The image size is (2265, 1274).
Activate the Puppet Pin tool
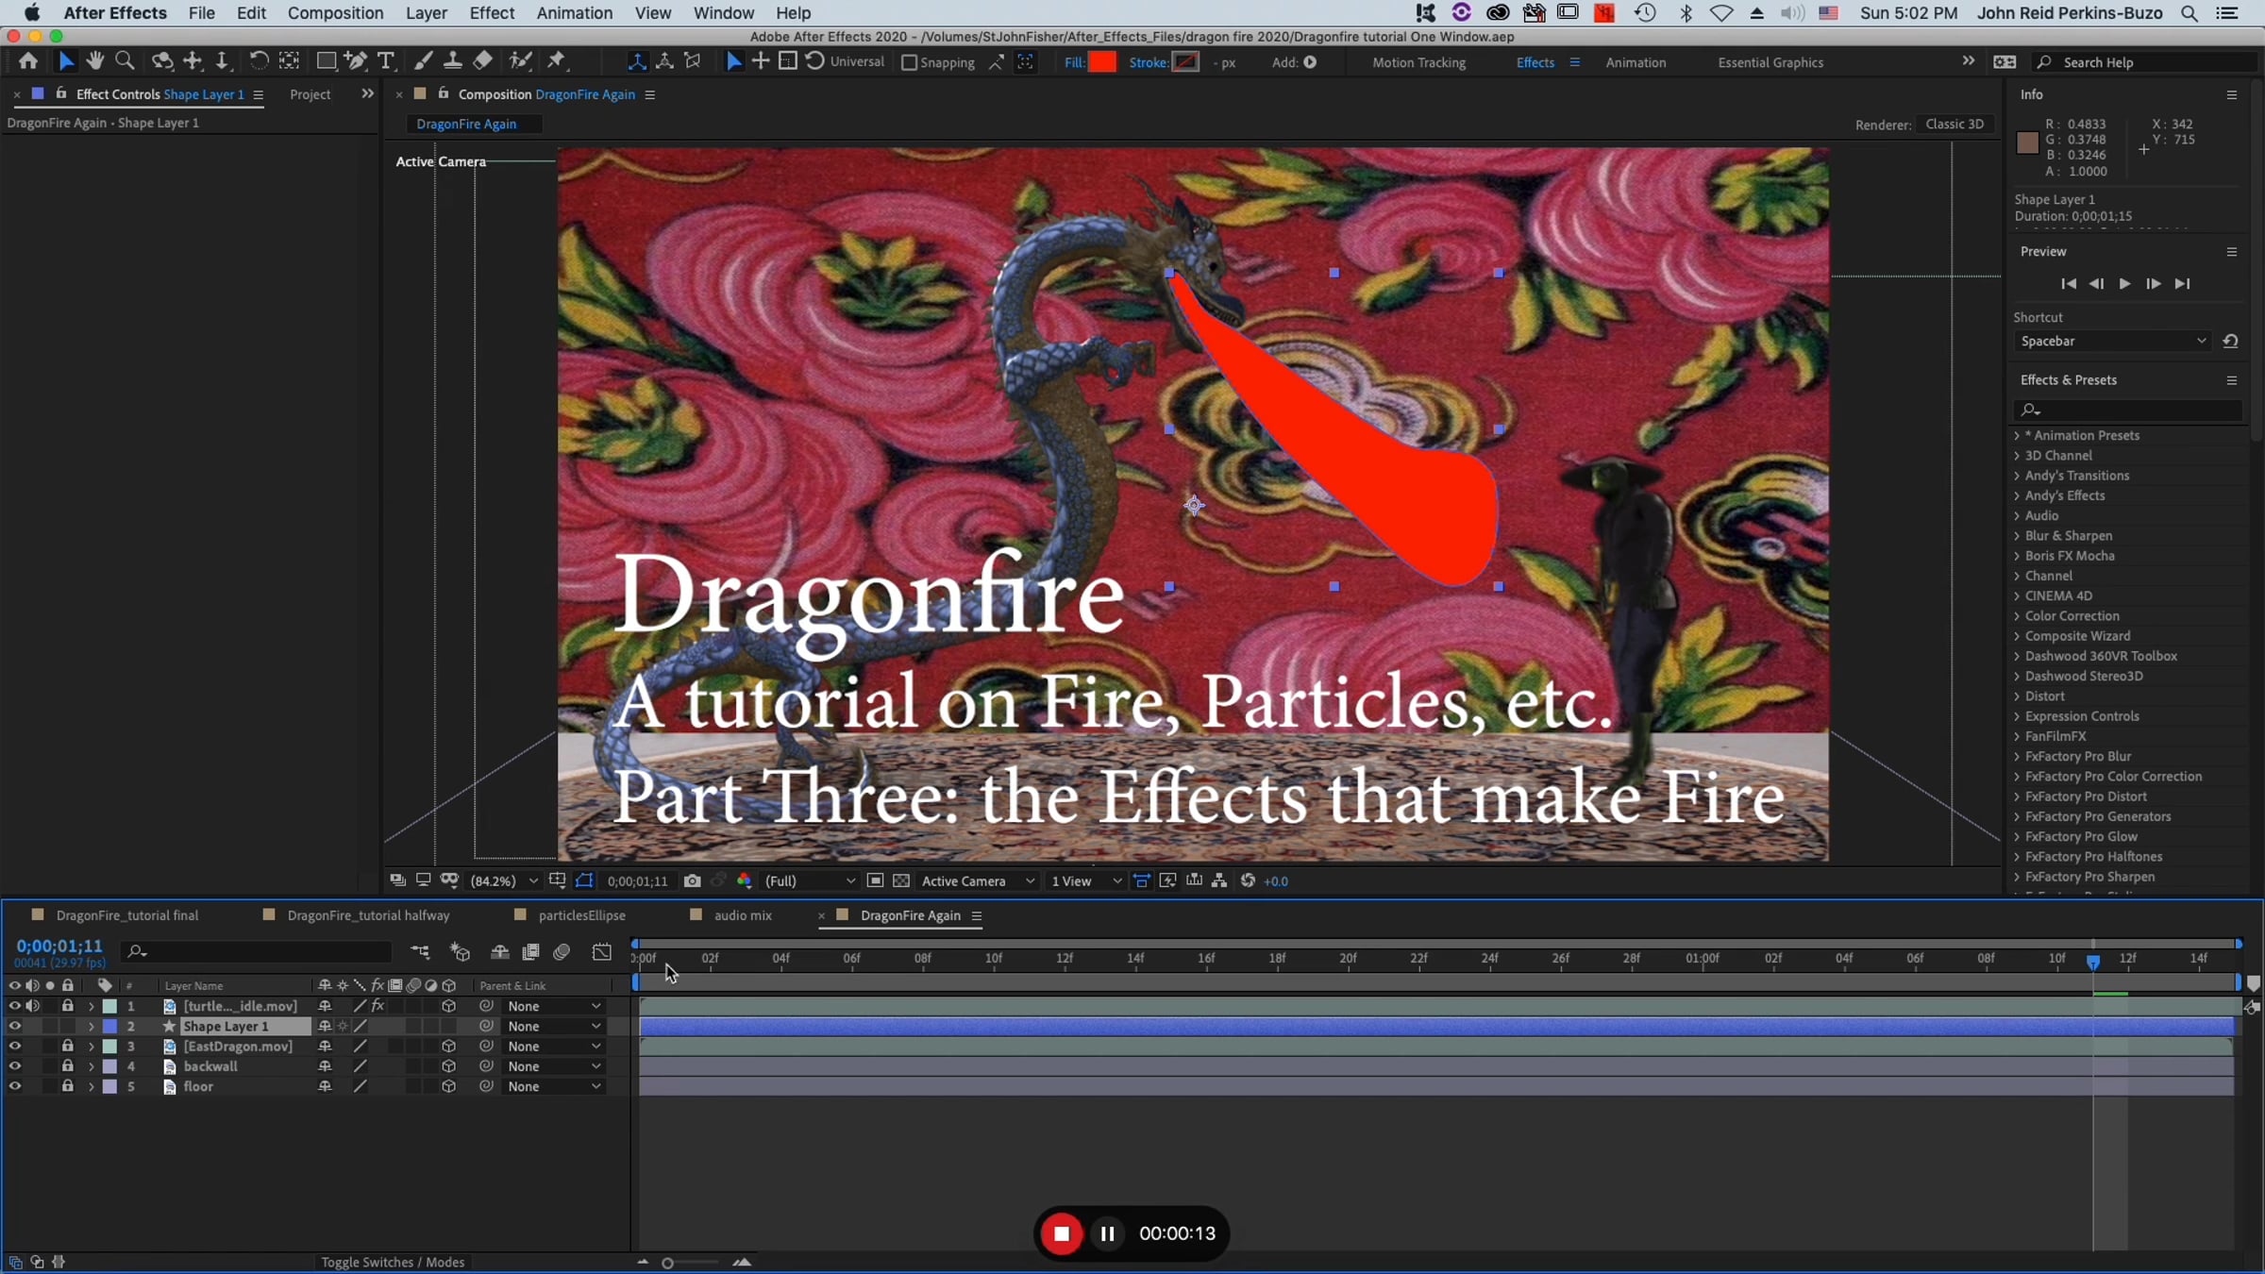click(x=557, y=61)
